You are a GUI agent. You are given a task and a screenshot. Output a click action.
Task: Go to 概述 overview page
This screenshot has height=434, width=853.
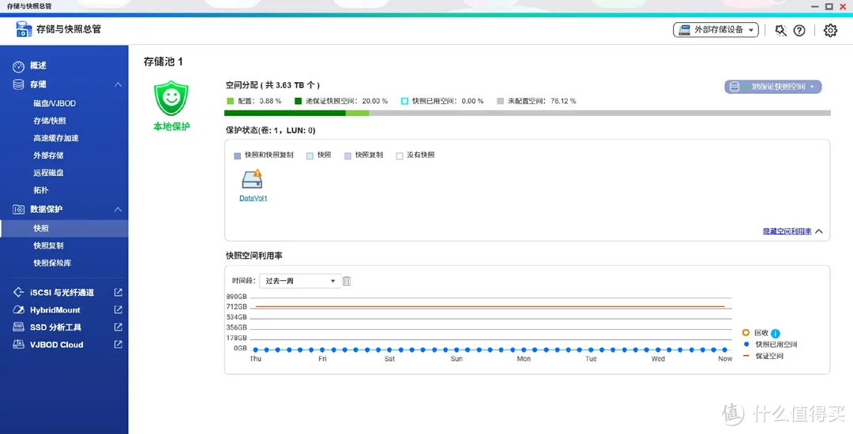(x=38, y=65)
